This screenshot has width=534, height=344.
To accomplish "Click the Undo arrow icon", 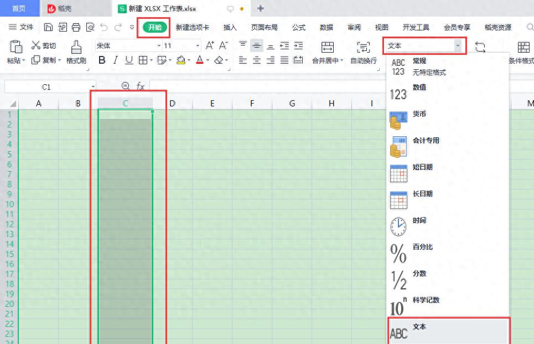I will (x=104, y=27).
